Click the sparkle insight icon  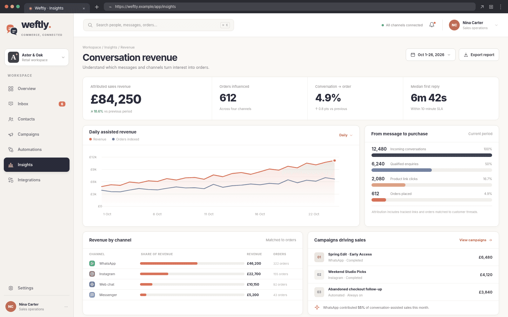(317, 307)
